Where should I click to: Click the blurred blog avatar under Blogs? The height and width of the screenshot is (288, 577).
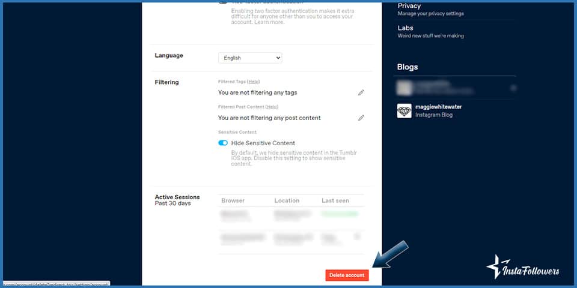pos(404,88)
